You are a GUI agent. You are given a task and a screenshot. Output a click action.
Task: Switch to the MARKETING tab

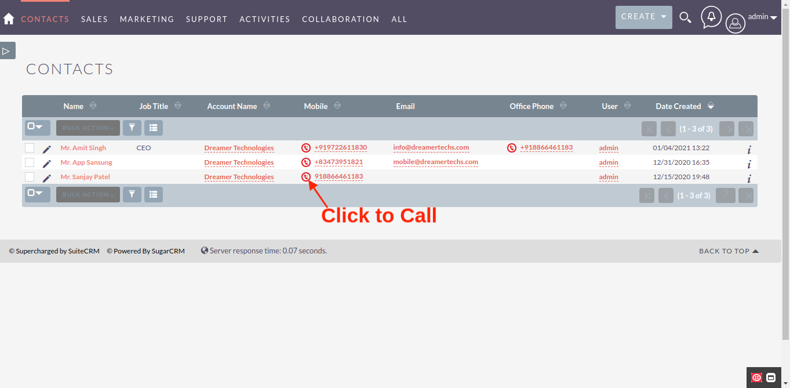[147, 19]
